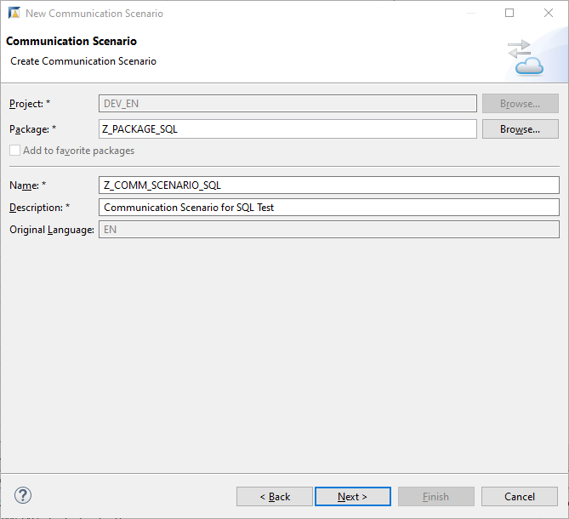Click the Eclipse ADT window icon
Viewport: 569px width, 519px height.
point(14,13)
